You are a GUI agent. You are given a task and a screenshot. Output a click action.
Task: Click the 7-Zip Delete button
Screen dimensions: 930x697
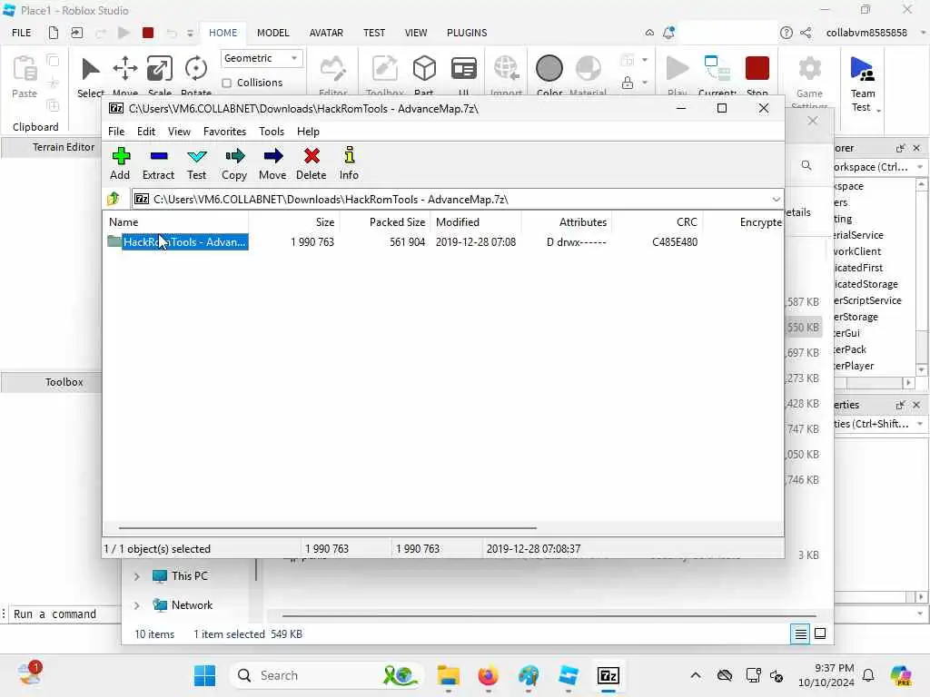[311, 163]
